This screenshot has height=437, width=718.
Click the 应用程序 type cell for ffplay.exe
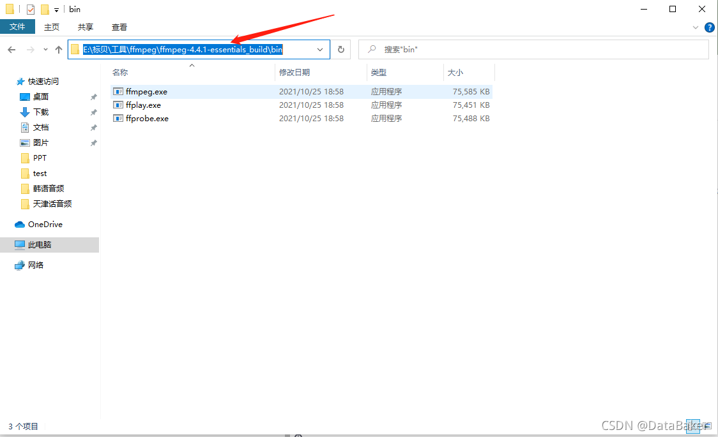(x=386, y=105)
